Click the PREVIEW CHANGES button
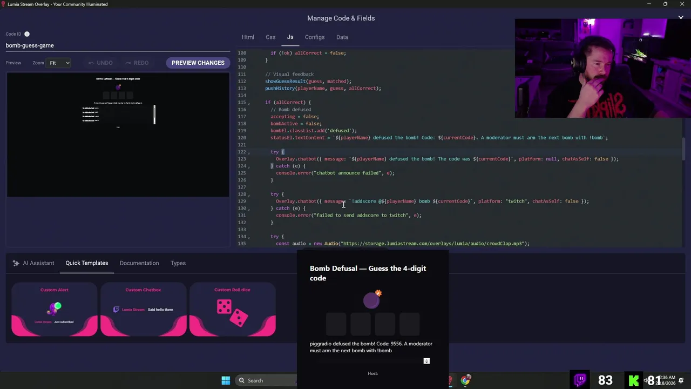 [198, 63]
